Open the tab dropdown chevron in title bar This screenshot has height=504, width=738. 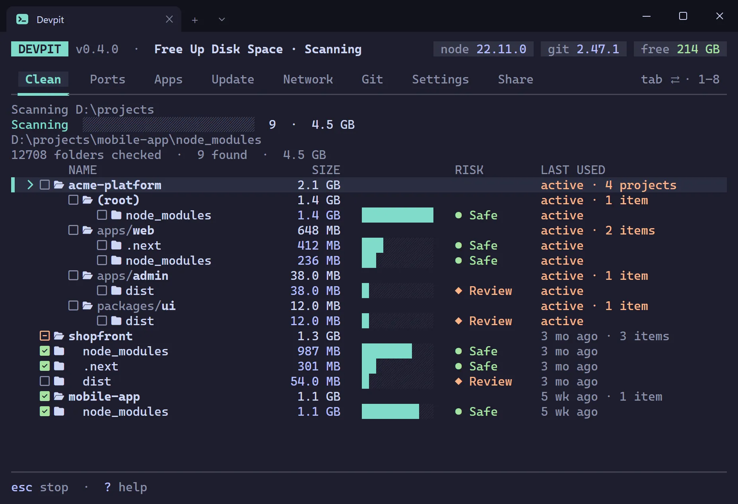(222, 19)
